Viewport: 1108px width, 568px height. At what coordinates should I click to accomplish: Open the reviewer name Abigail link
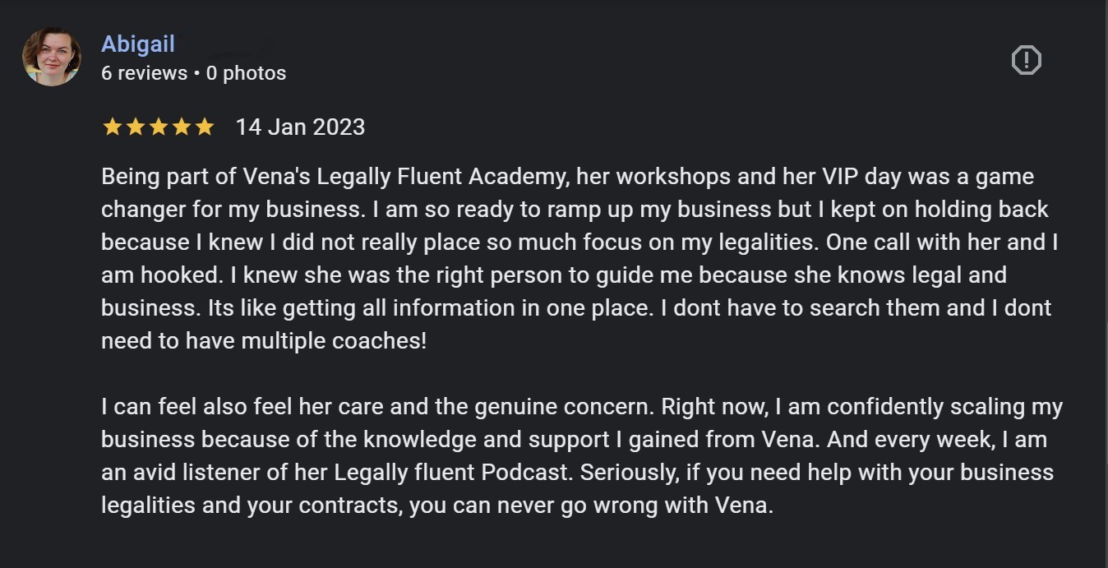click(x=138, y=44)
